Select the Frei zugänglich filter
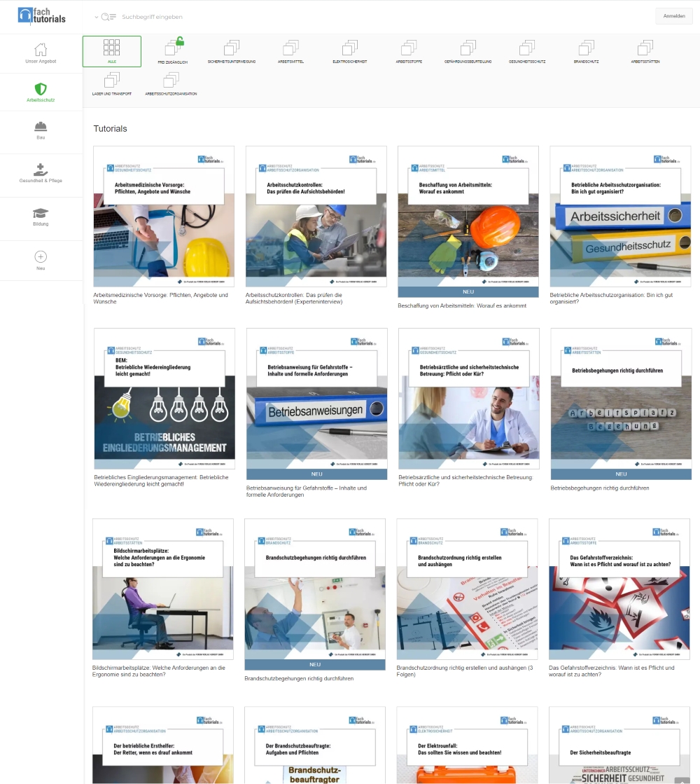The height and width of the screenshot is (784, 700). pos(173,51)
